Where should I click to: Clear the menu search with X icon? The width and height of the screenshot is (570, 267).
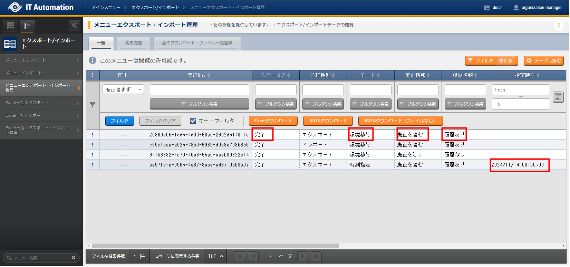73,258
